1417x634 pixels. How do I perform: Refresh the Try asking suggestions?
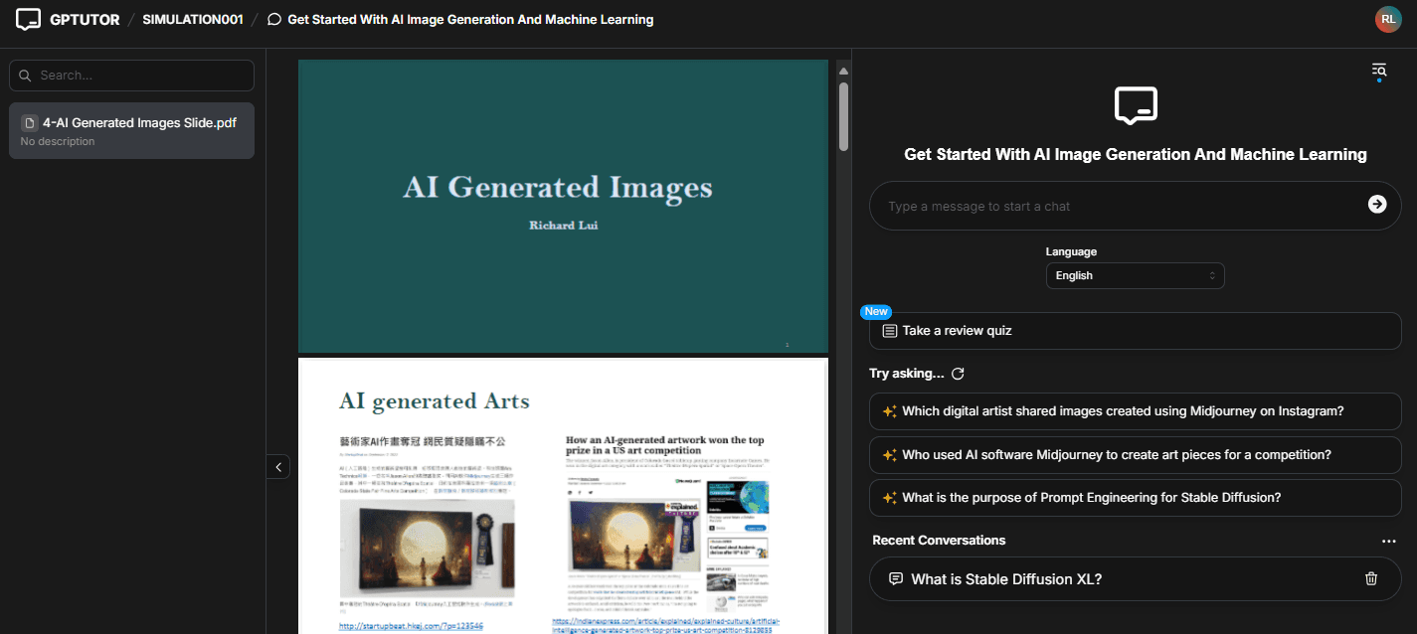(x=958, y=374)
